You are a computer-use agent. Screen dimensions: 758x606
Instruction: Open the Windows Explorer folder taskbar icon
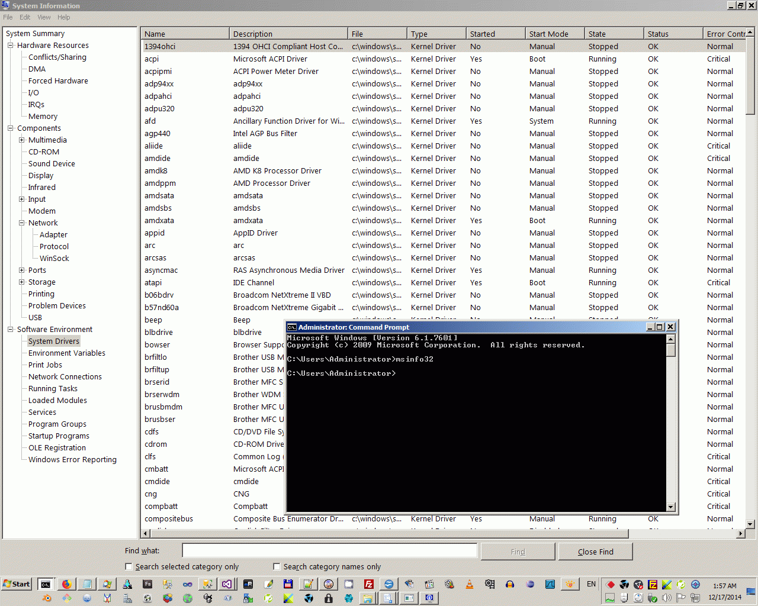coord(368,598)
